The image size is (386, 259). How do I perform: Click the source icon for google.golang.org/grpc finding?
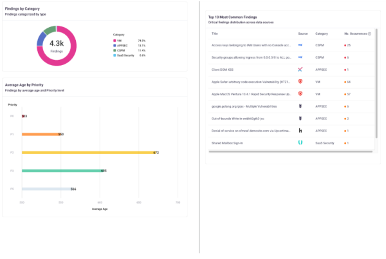pyautogui.click(x=300, y=106)
